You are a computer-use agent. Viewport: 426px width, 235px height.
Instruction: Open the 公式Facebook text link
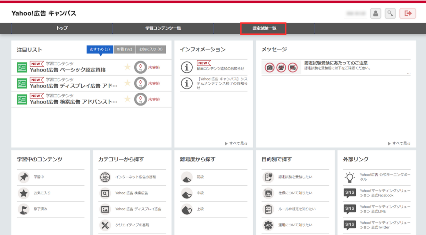click(385, 193)
